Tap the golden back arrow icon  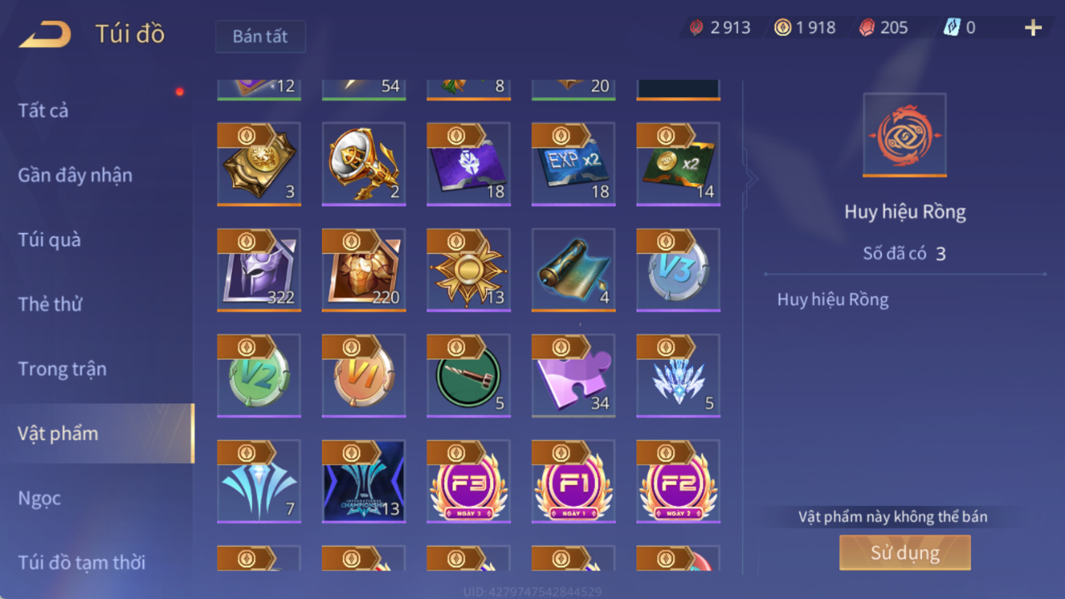pos(45,34)
